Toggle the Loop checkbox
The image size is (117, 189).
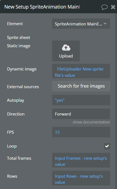pyautogui.click(x=107, y=146)
